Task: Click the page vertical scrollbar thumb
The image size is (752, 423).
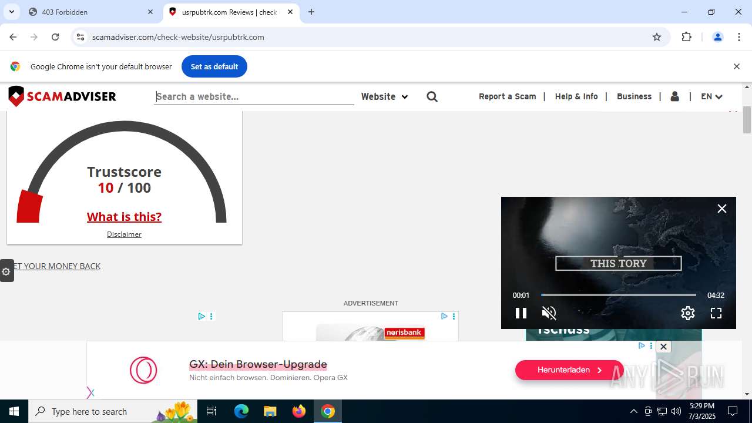Action: (x=747, y=119)
